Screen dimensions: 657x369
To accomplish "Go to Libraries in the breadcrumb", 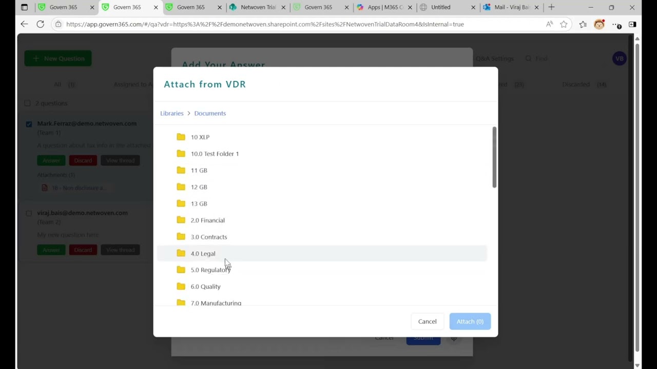I will click(171, 113).
